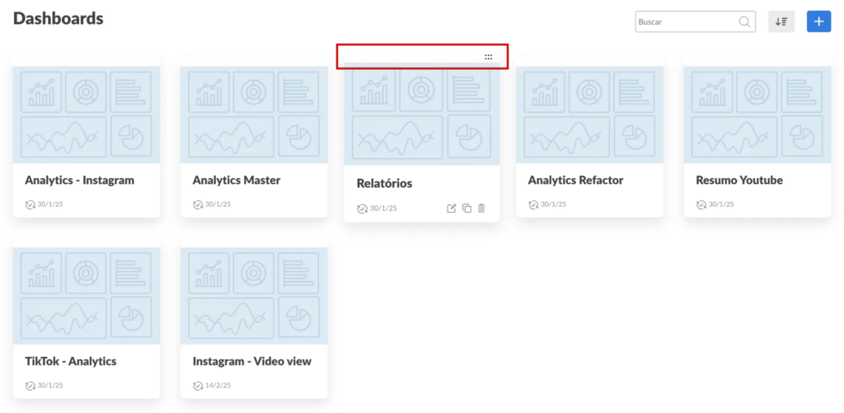Click the drag handle above Relatórios card
844x413 pixels.
488,57
